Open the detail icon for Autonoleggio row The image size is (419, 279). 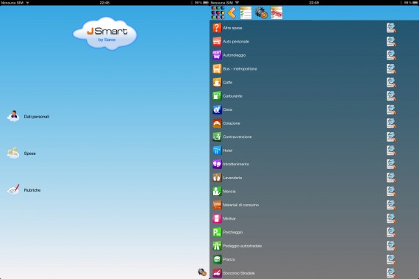(x=391, y=55)
